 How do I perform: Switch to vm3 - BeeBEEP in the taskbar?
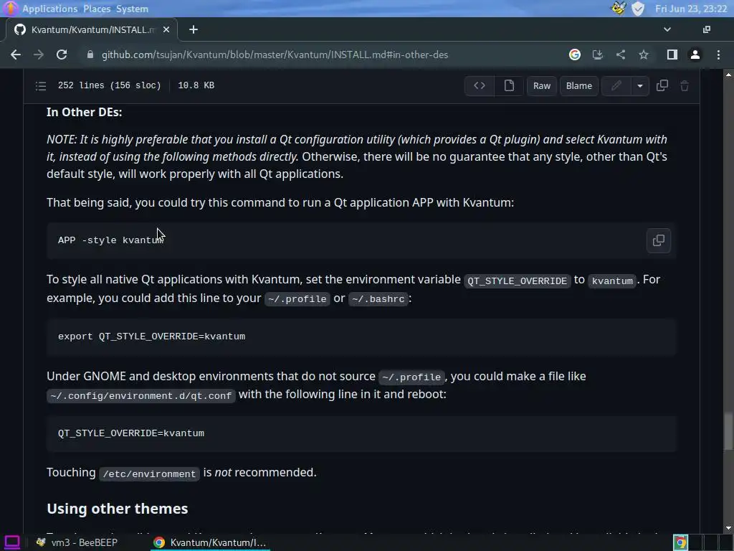coord(77,542)
